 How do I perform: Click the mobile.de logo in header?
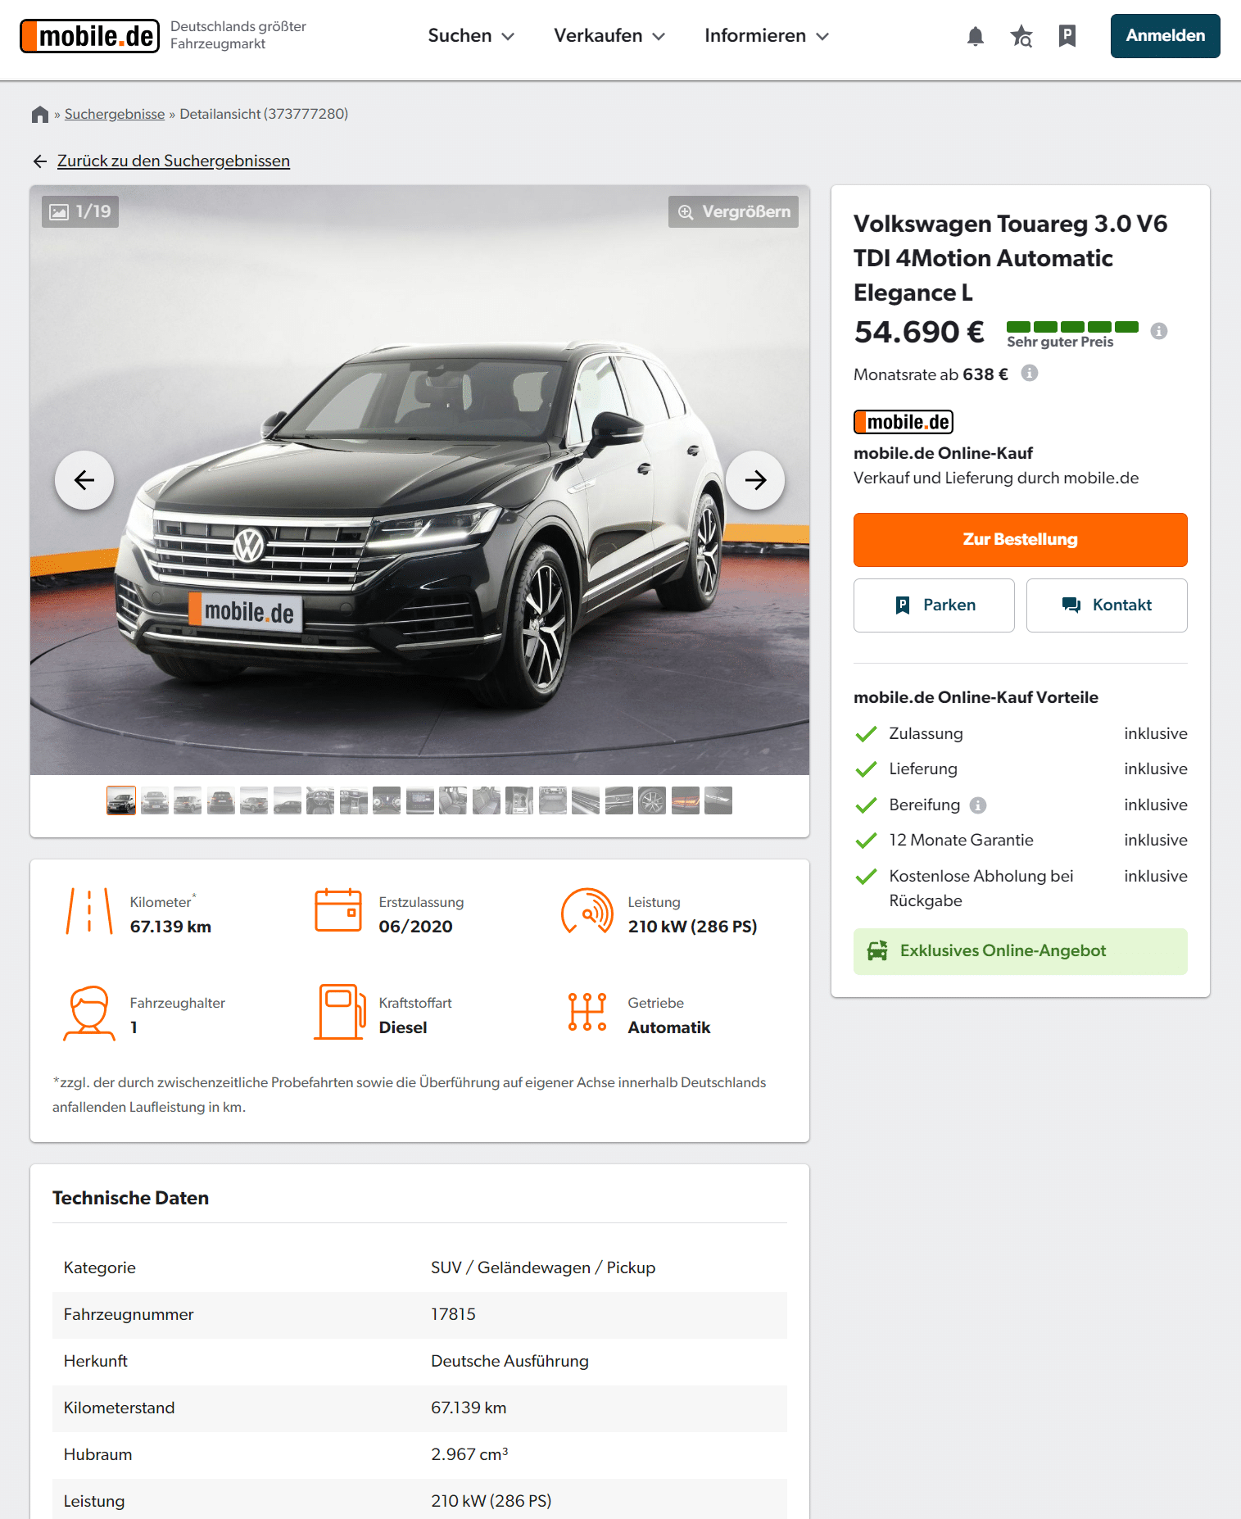(89, 36)
